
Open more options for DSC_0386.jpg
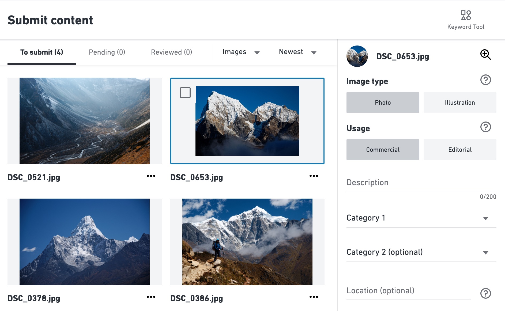coord(314,297)
